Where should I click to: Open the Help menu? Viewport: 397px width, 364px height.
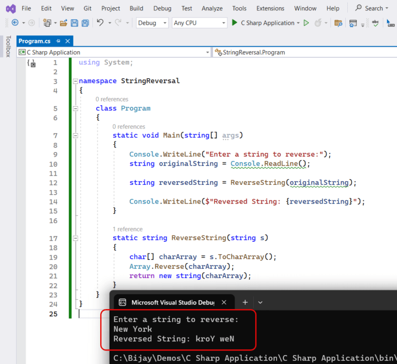pos(333,8)
